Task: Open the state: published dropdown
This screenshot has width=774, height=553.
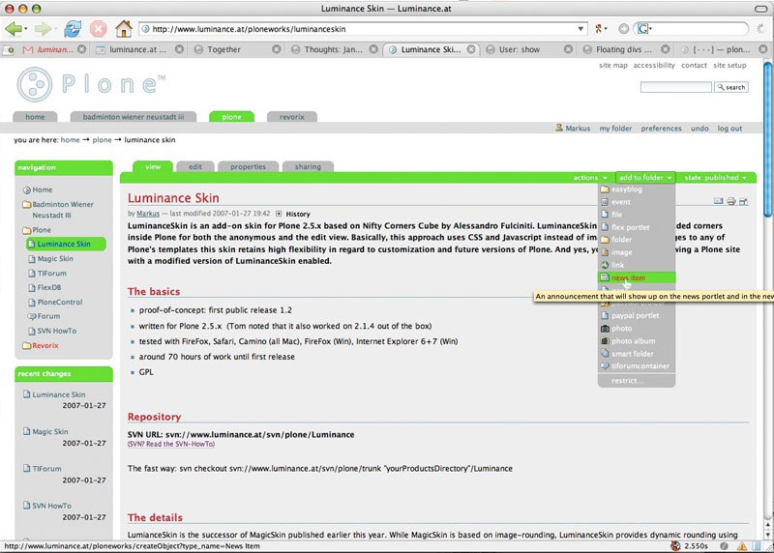Action: click(715, 178)
